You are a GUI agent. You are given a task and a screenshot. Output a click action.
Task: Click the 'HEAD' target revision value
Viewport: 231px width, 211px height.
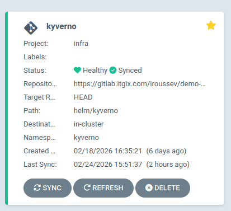pyautogui.click(x=83, y=97)
